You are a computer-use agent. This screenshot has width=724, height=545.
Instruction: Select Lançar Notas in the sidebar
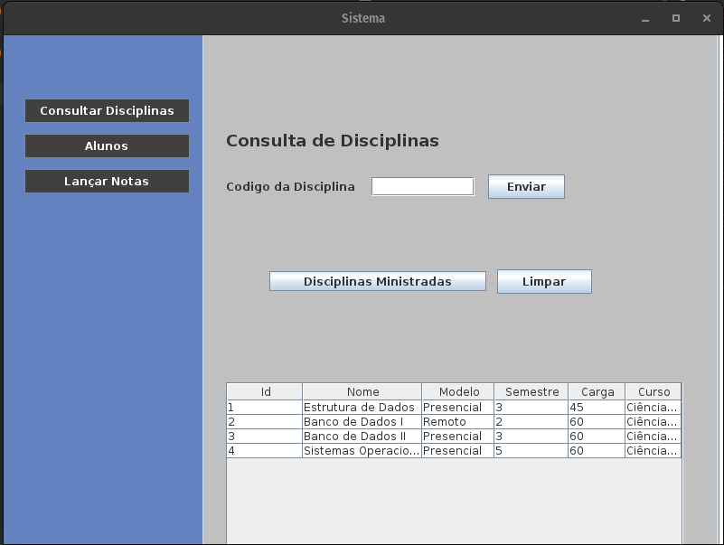pyautogui.click(x=107, y=181)
